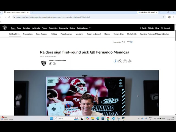Open Visual Studio Code from taskbar
This screenshot has width=176, height=132.
(x=113, y=119)
